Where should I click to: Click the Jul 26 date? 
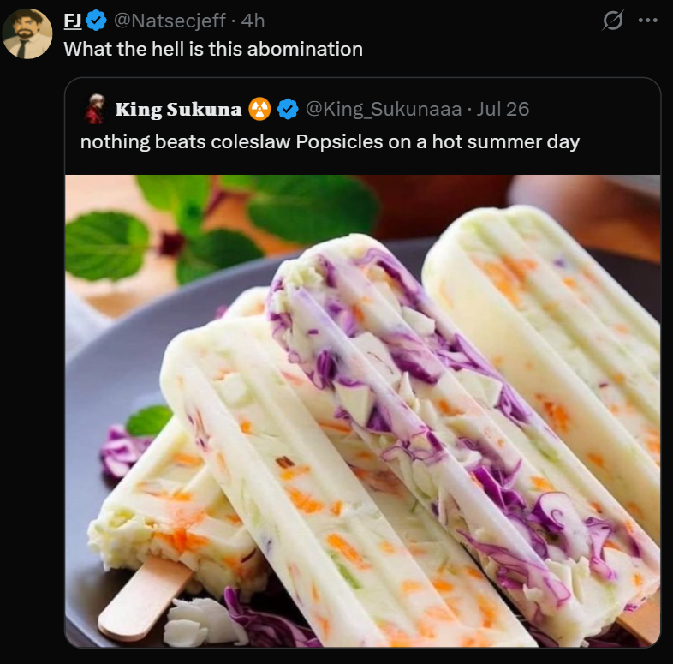click(x=503, y=109)
